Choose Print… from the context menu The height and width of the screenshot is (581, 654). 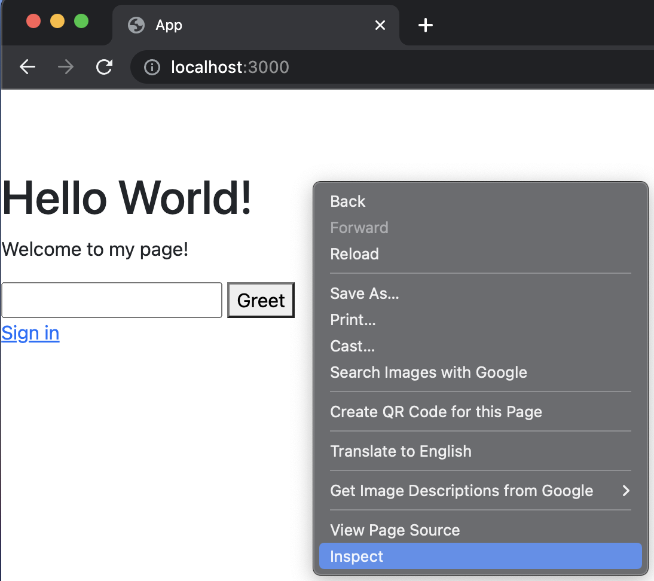353,320
